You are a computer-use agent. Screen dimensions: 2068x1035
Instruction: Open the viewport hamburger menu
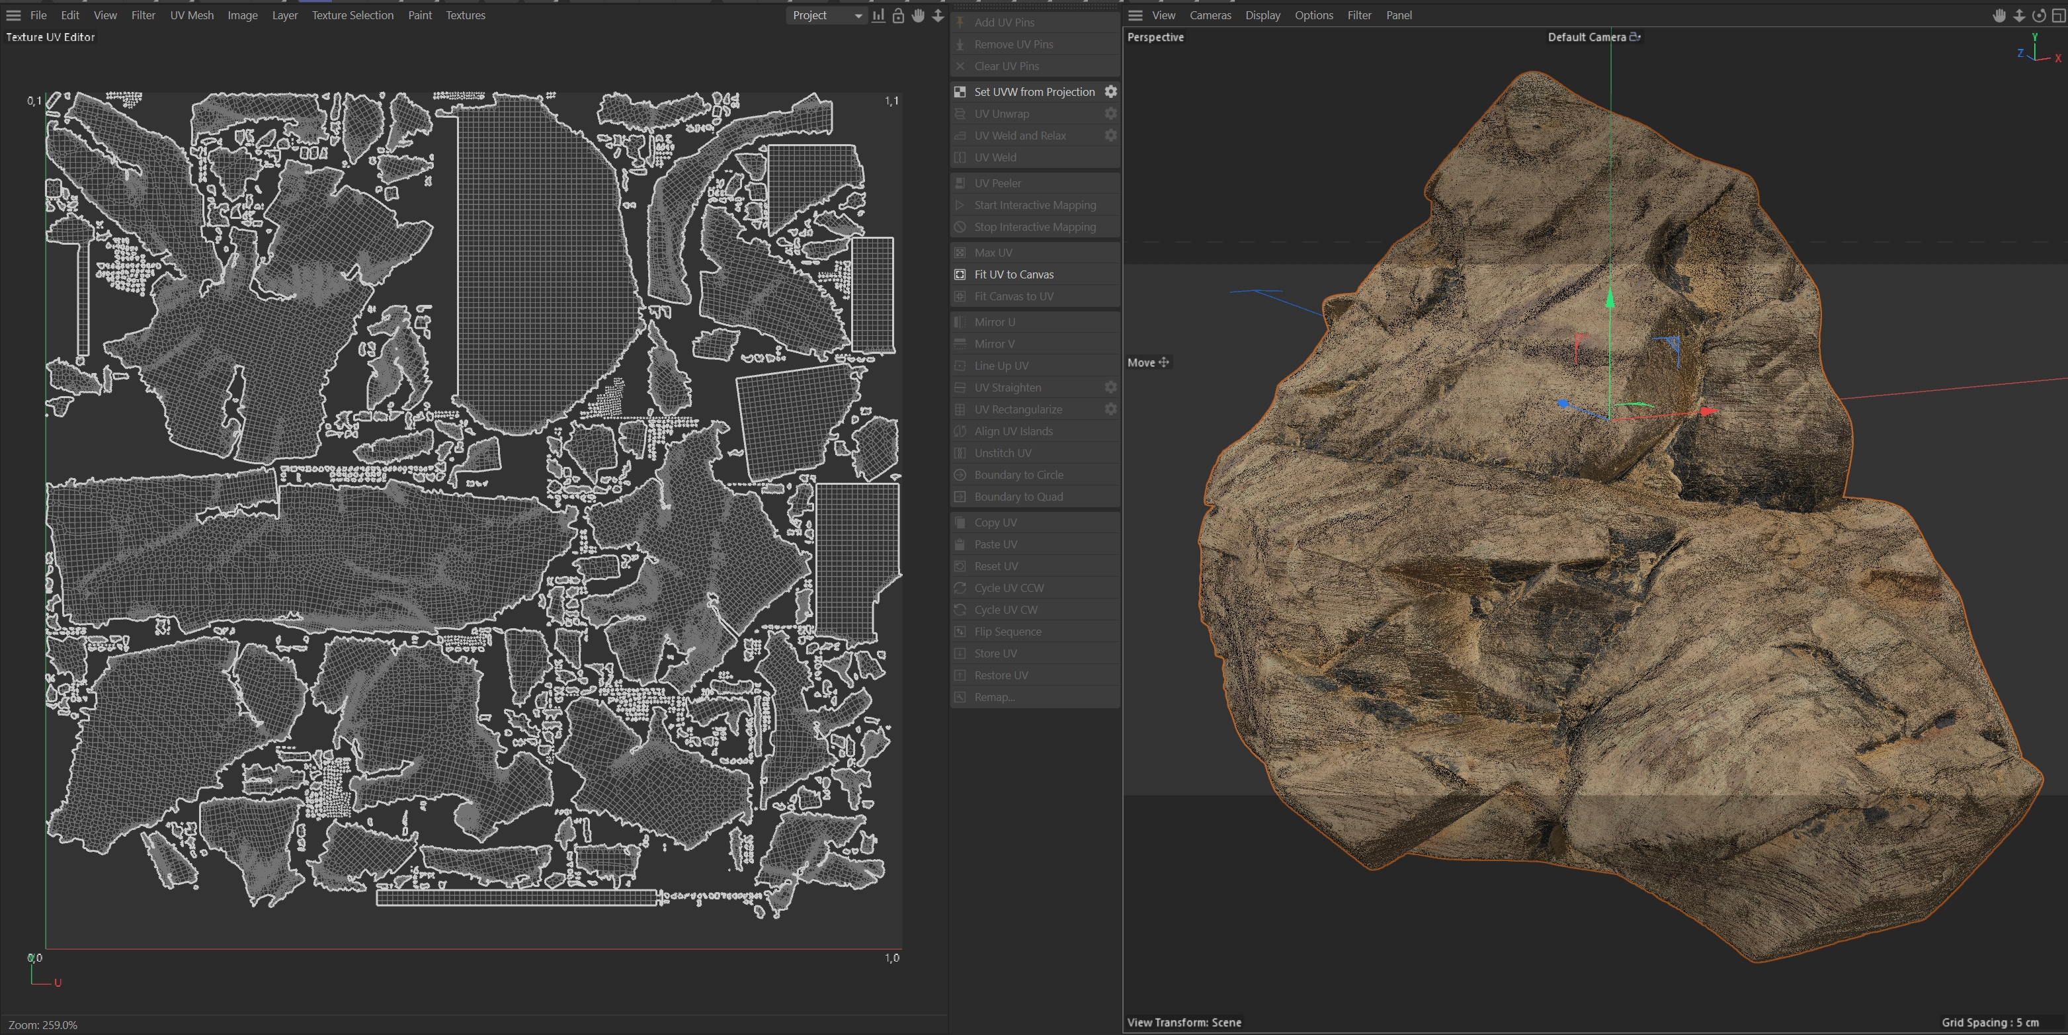tap(1135, 15)
